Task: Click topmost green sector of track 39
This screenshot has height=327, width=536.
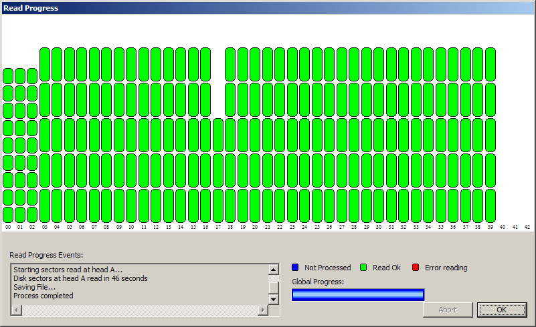Action: [x=490, y=64]
